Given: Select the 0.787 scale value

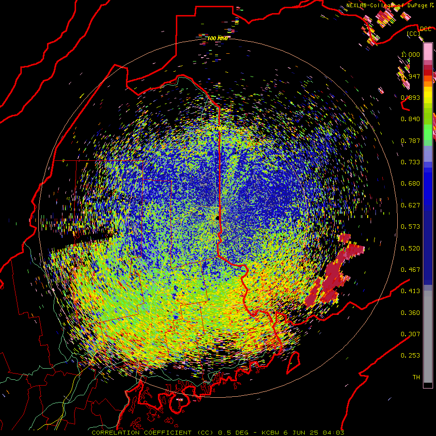Looking at the screenshot, I should 410,140.
